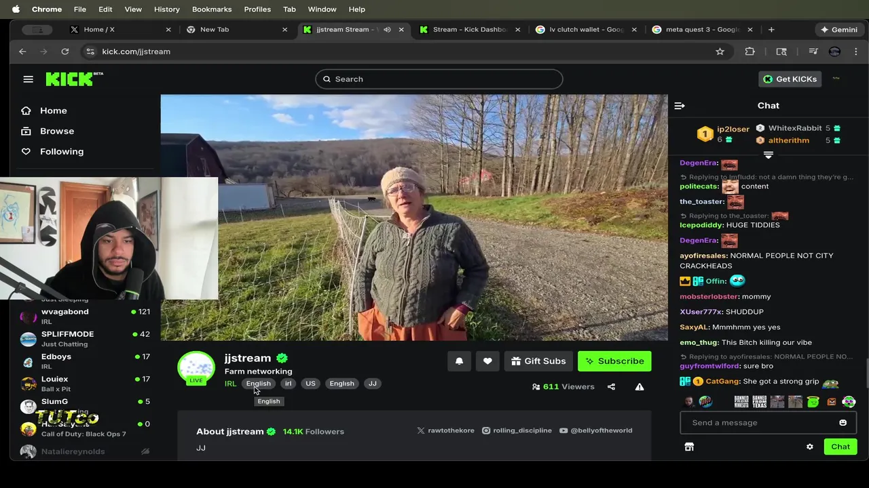Mute the jjstream tab audio icon

(x=387, y=30)
